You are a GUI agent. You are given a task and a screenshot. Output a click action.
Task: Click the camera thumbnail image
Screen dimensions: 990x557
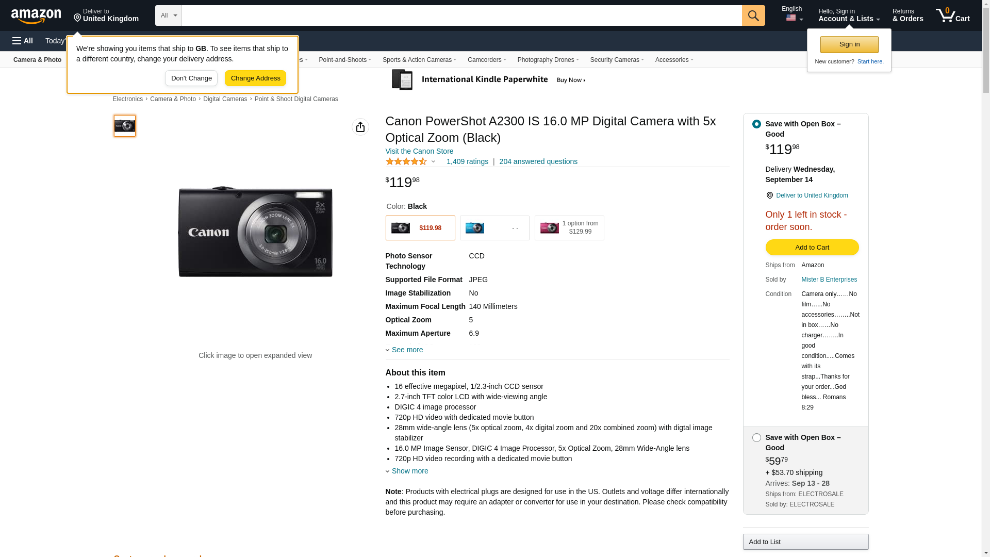click(125, 126)
